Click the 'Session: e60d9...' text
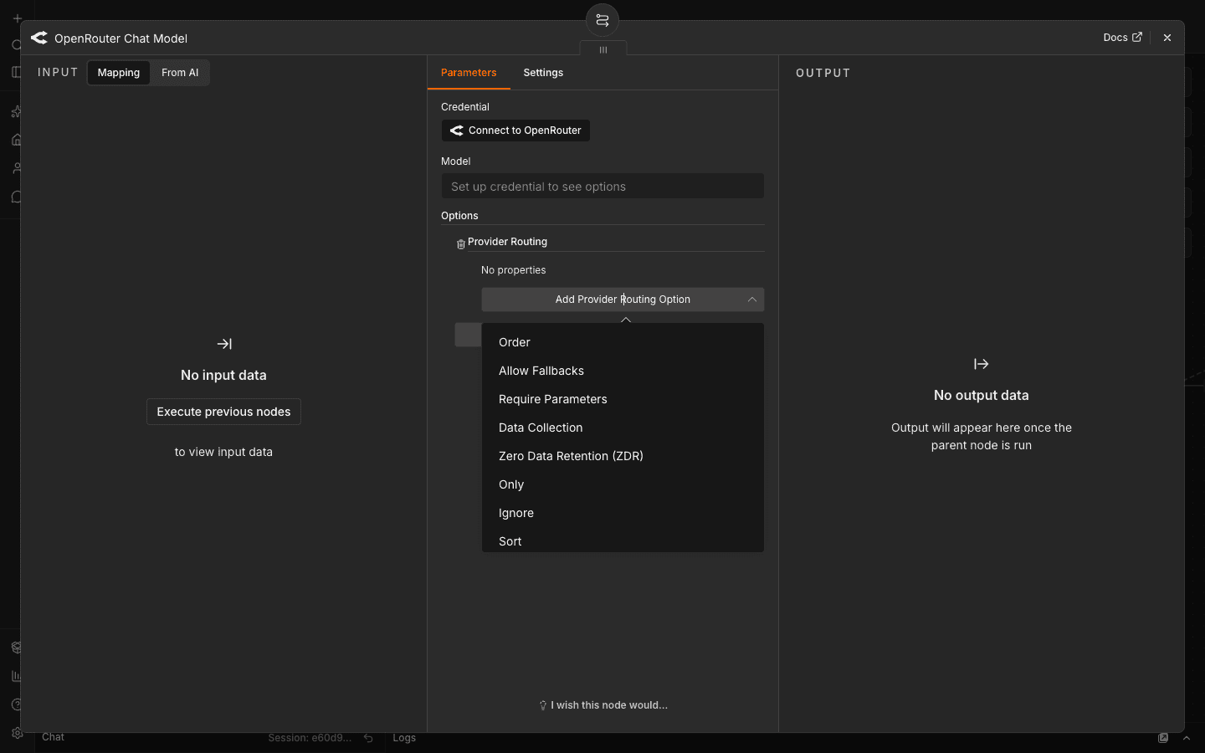This screenshot has width=1205, height=753. [310, 738]
